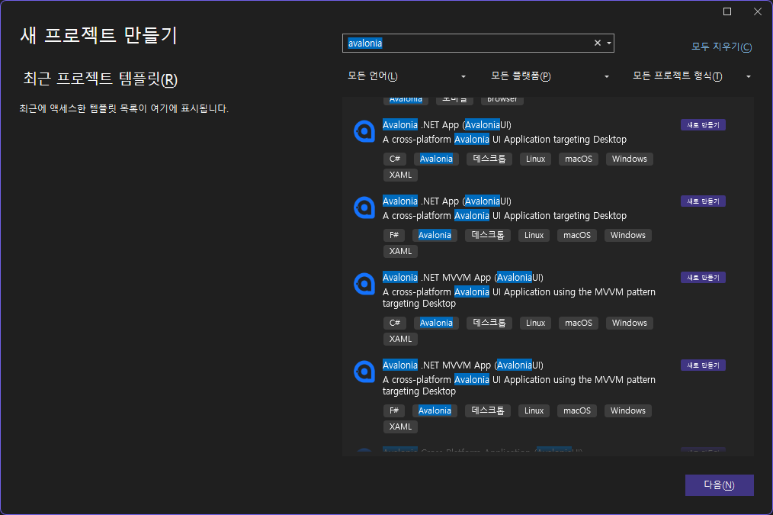The width and height of the screenshot is (773, 515).
Task: Click the Linux tag of F# Avalonia MVVM App
Action: [x=534, y=411]
